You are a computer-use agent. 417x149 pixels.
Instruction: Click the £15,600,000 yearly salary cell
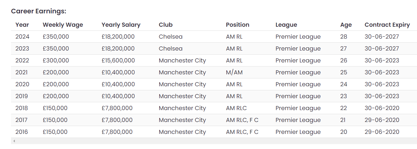coord(118,61)
